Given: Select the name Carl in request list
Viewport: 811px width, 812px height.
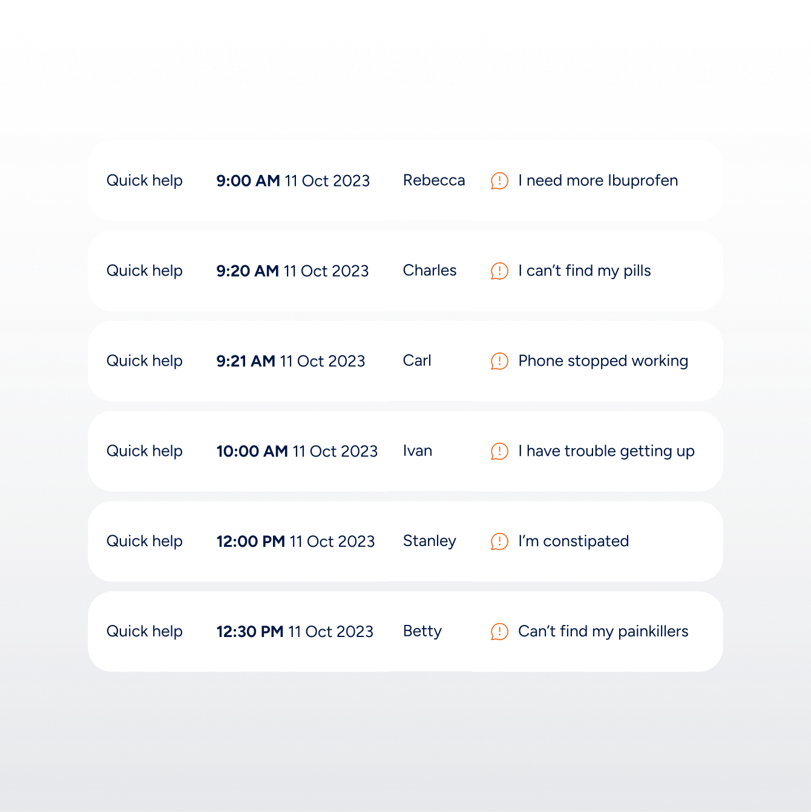Looking at the screenshot, I should 417,361.
